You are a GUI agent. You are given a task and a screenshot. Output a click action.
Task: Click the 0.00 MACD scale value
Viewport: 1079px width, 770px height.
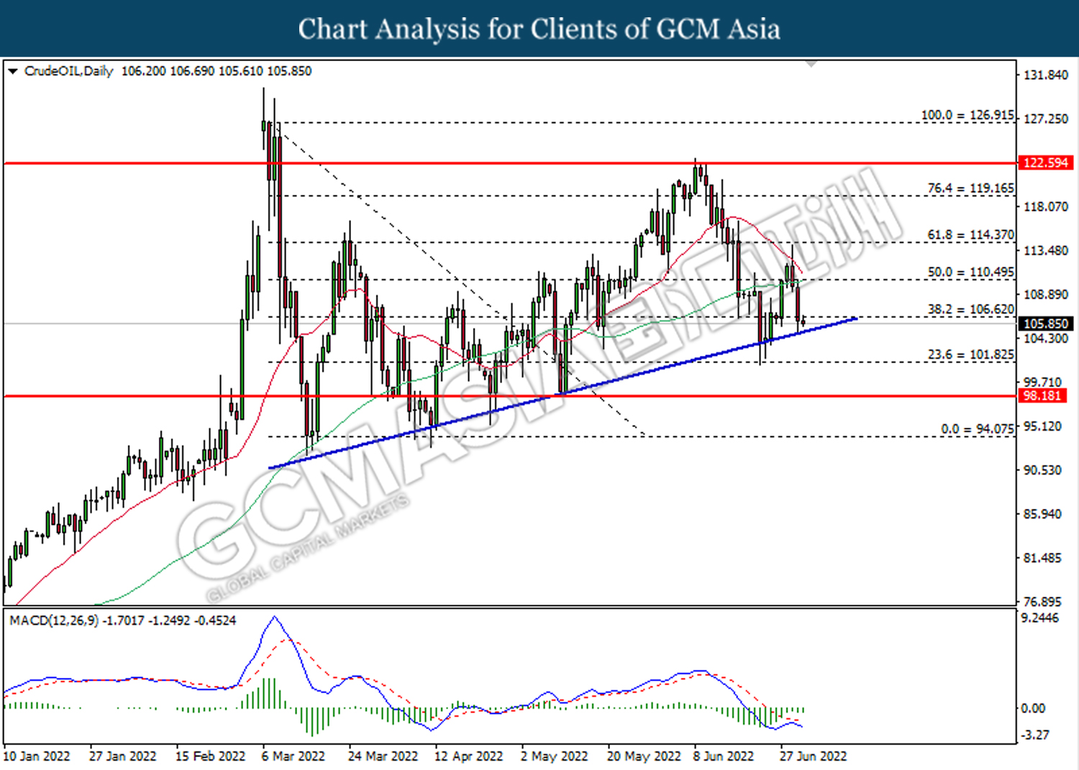coord(1034,708)
